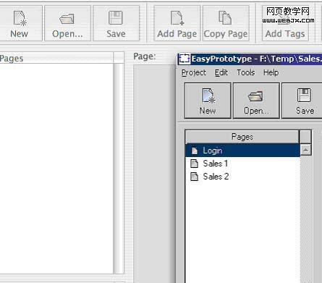Open the Project menu
Image resolution: width=322 pixels, height=283 pixels.
[x=194, y=72]
